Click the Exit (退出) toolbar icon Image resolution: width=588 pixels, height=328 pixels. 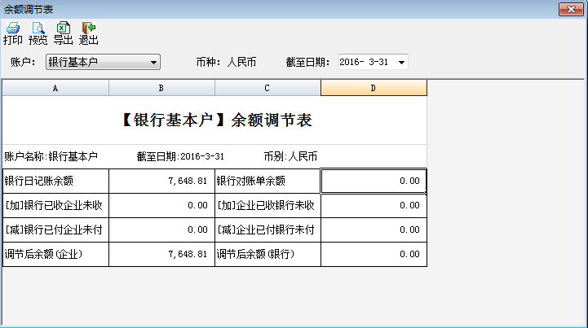pos(88,33)
